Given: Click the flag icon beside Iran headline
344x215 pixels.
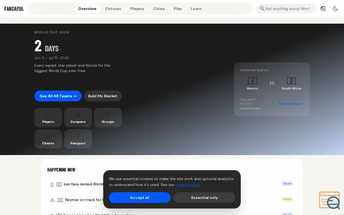Looking at the screenshot, I should [59, 184].
